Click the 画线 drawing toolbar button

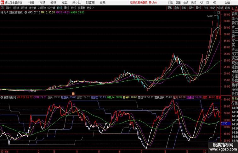click(198, 8)
